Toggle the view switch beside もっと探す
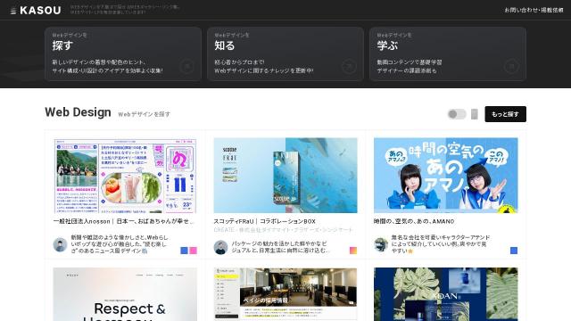The height and width of the screenshot is (321, 571). [x=457, y=114]
